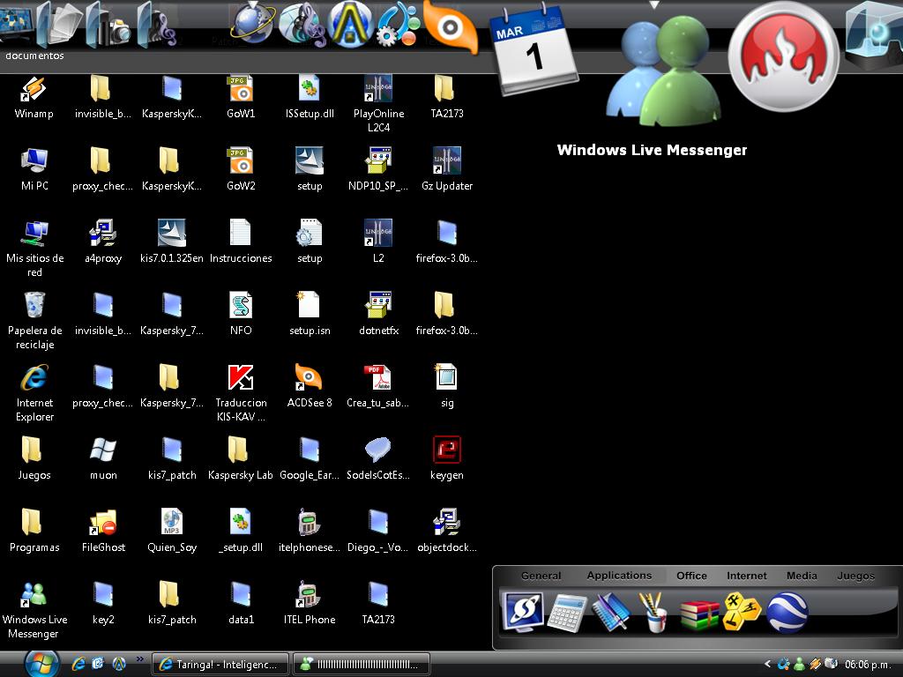Open the NDP10_SP_... installer

click(x=377, y=161)
